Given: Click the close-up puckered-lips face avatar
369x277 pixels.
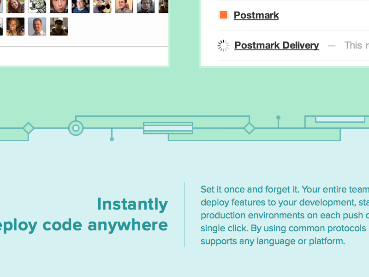Looking at the screenshot, I should pos(59,6).
